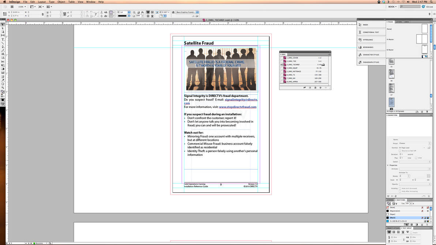Image resolution: width=436 pixels, height=245 pixels.
Task: Toggle style source box for 6_DIRG_TS
Action: 281,75
